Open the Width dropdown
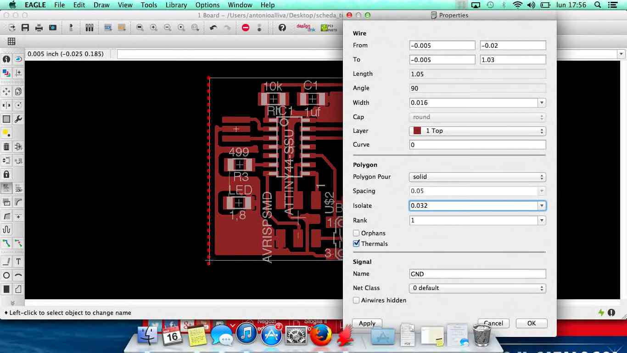 (x=542, y=102)
